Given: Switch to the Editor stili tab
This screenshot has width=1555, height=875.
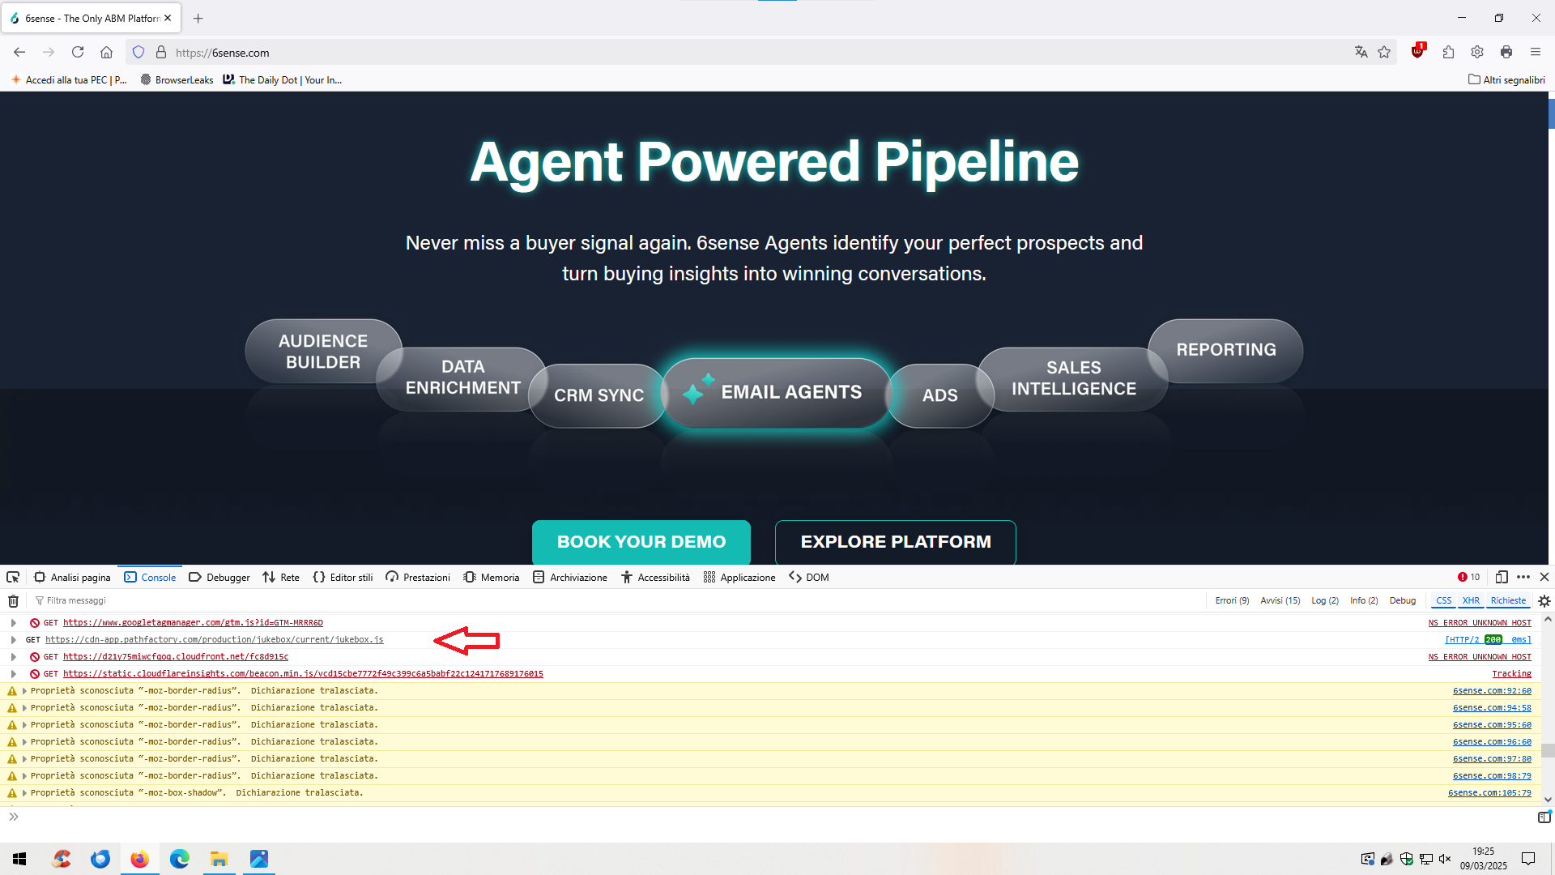Looking at the screenshot, I should [x=343, y=578].
